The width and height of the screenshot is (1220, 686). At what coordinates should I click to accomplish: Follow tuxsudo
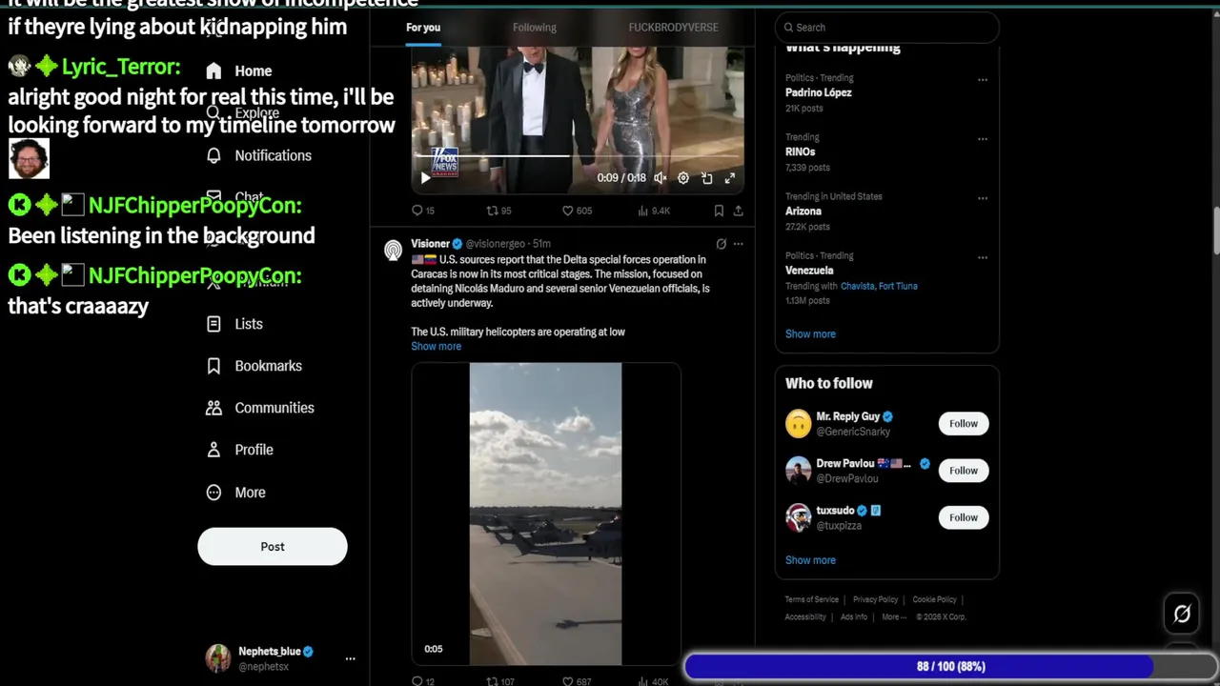pos(964,517)
